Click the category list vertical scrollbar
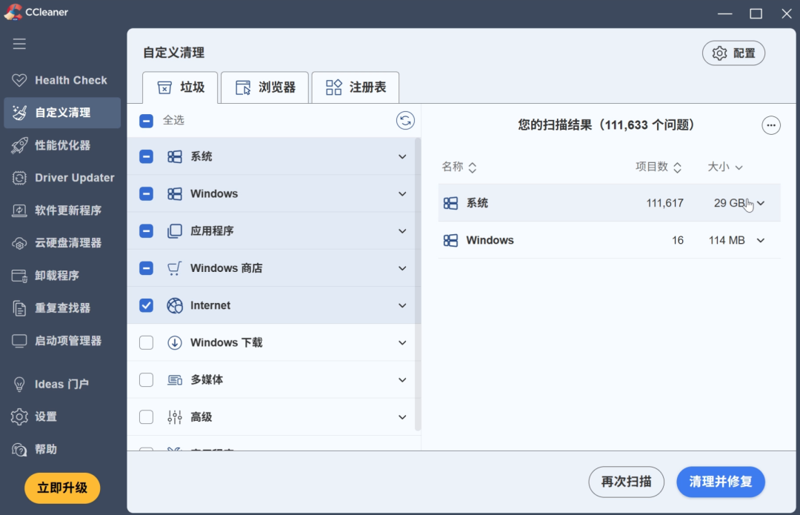This screenshot has width=800, height=515. [x=418, y=284]
